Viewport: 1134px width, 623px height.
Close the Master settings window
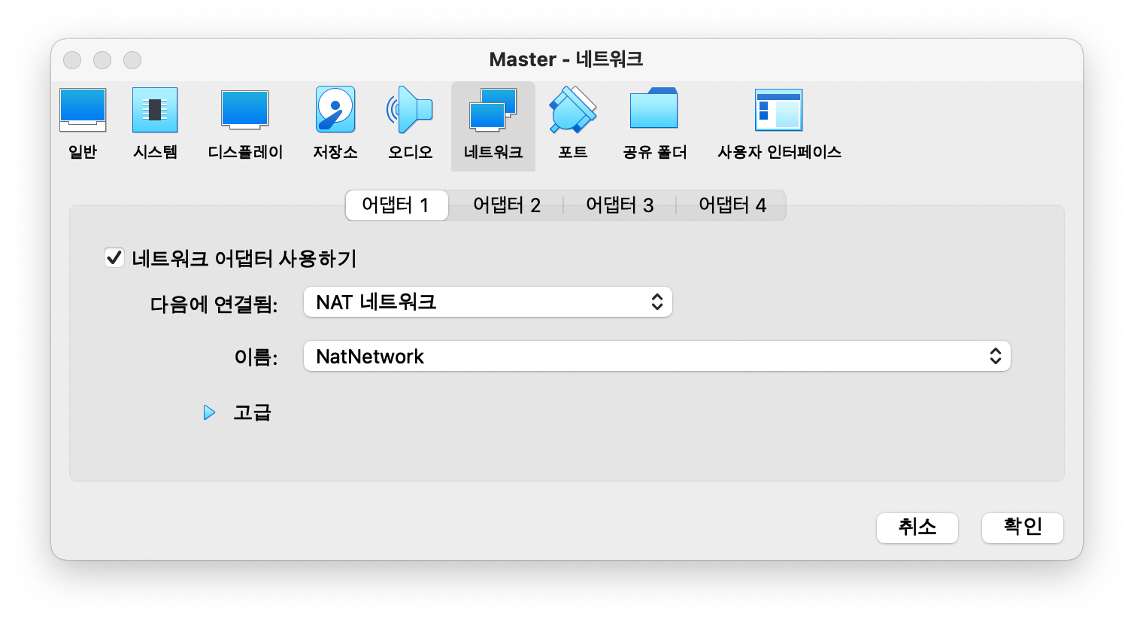click(x=72, y=60)
